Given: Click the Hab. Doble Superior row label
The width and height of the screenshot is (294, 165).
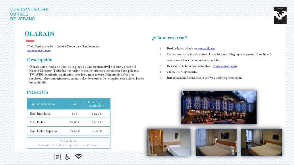Looking at the screenshot, I should pos(43,131).
